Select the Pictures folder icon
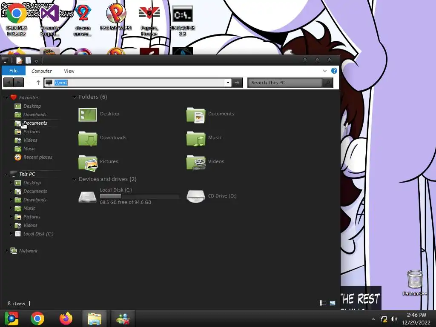 pos(88,163)
